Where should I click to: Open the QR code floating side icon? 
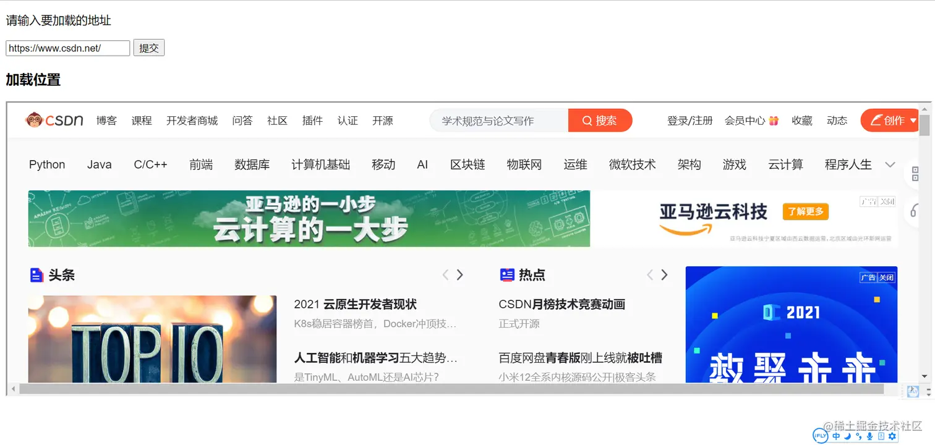tap(914, 175)
